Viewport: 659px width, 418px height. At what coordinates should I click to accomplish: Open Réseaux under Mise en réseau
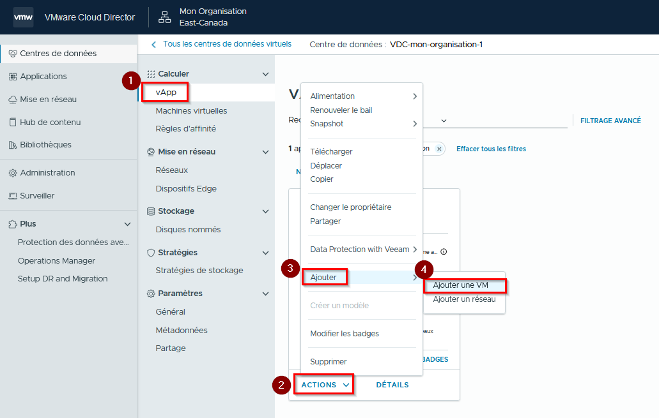tap(171, 170)
